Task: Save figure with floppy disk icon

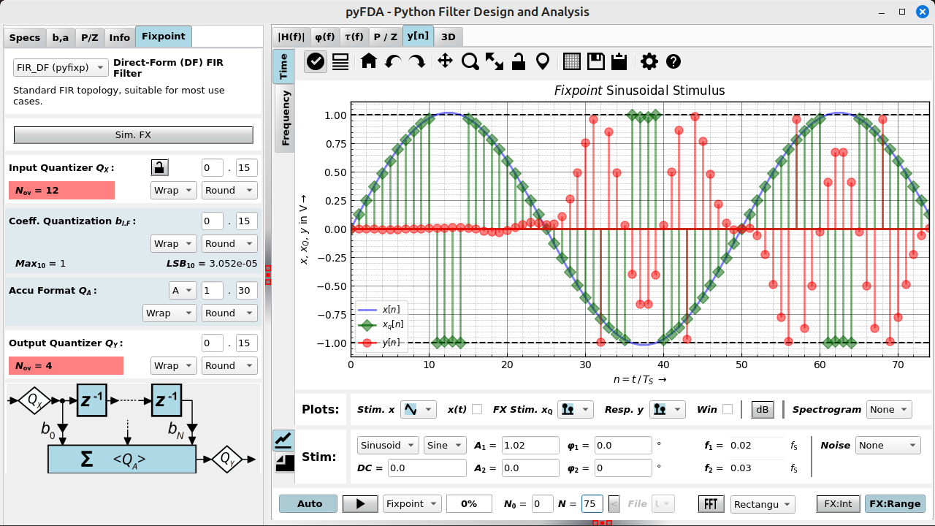Action: coord(596,61)
